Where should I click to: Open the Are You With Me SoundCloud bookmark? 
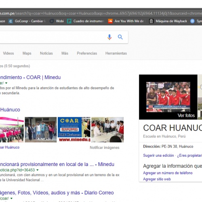(x=127, y=21)
